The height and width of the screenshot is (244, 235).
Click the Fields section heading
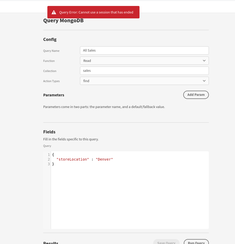49,132
